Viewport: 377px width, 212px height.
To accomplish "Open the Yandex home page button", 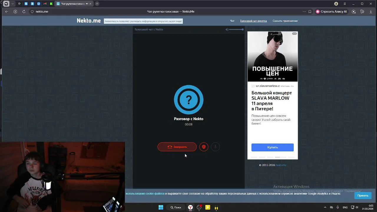I will click(x=15, y=11).
